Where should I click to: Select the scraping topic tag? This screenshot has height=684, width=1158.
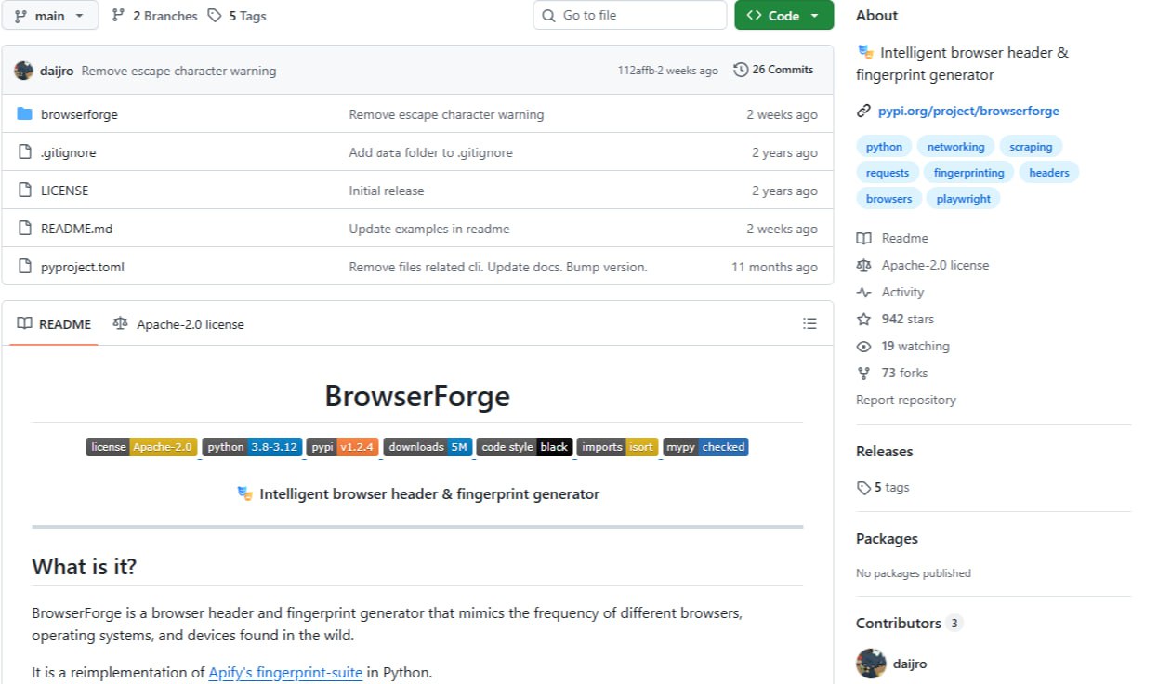[1031, 147]
